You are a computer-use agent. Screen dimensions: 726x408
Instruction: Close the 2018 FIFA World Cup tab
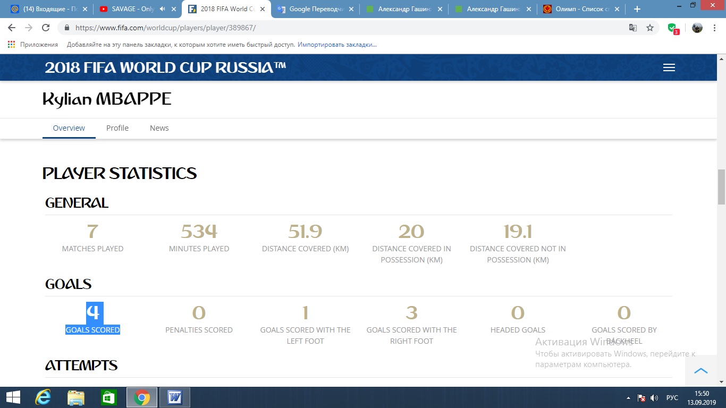pos(263,9)
